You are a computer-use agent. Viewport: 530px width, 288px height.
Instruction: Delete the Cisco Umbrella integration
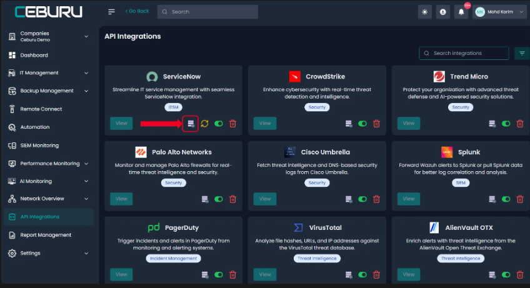pyautogui.click(x=376, y=199)
